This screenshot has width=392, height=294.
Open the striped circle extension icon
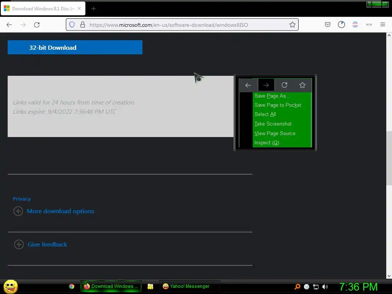[x=355, y=24]
